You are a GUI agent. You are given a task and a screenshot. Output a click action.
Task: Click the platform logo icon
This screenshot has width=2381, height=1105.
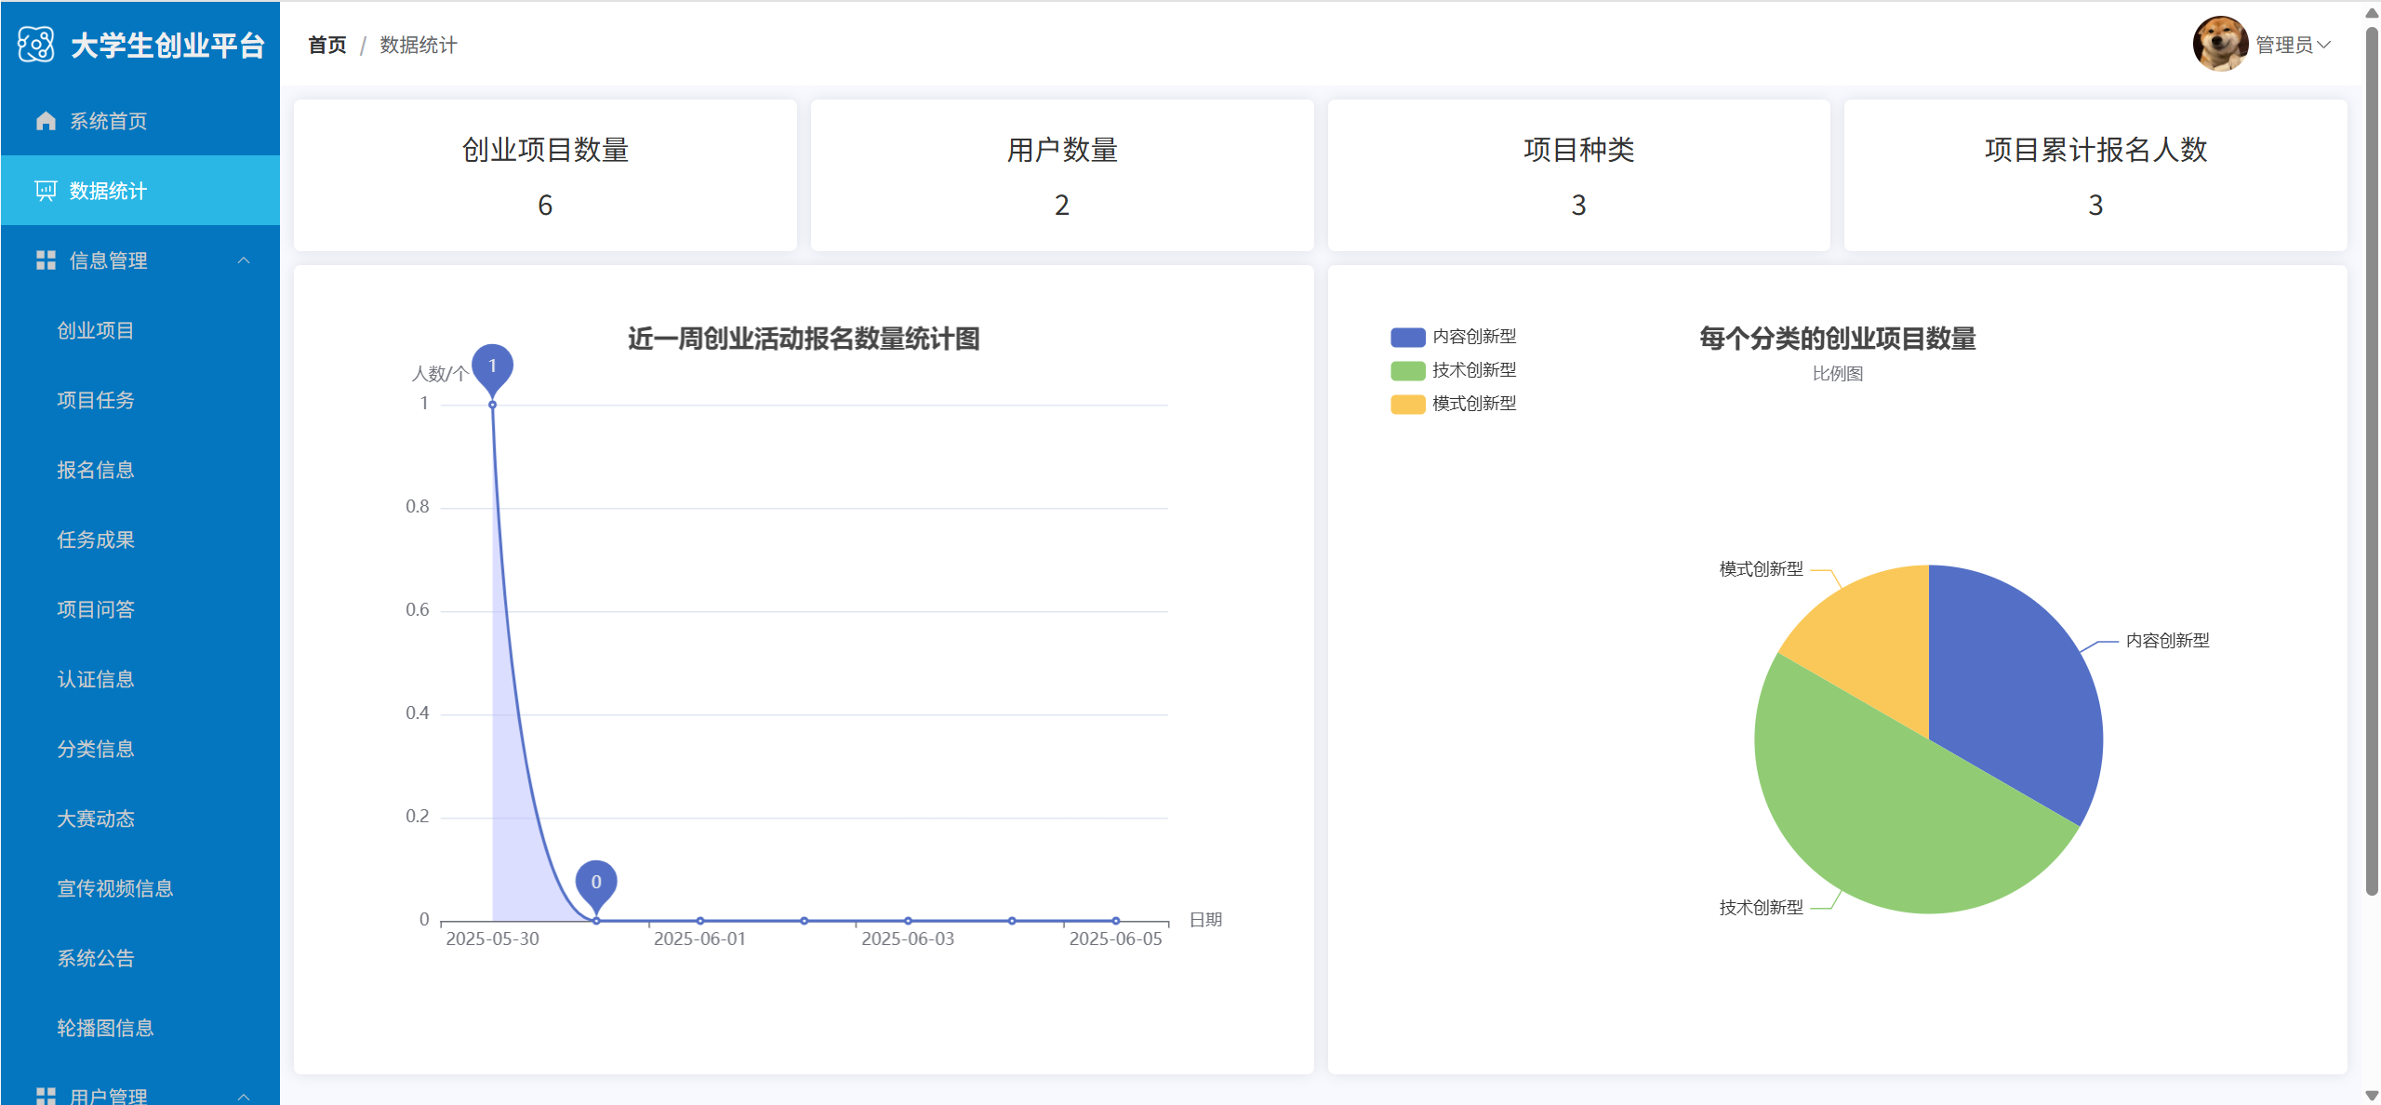(36, 45)
